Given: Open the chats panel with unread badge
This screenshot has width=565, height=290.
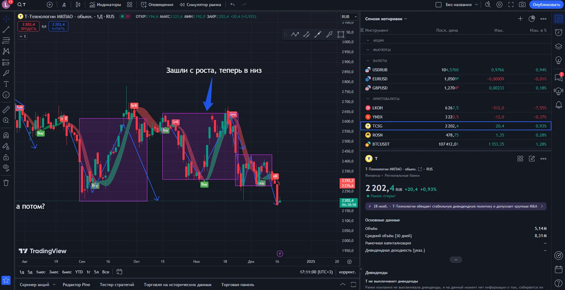Looking at the screenshot, I should (x=559, y=77).
